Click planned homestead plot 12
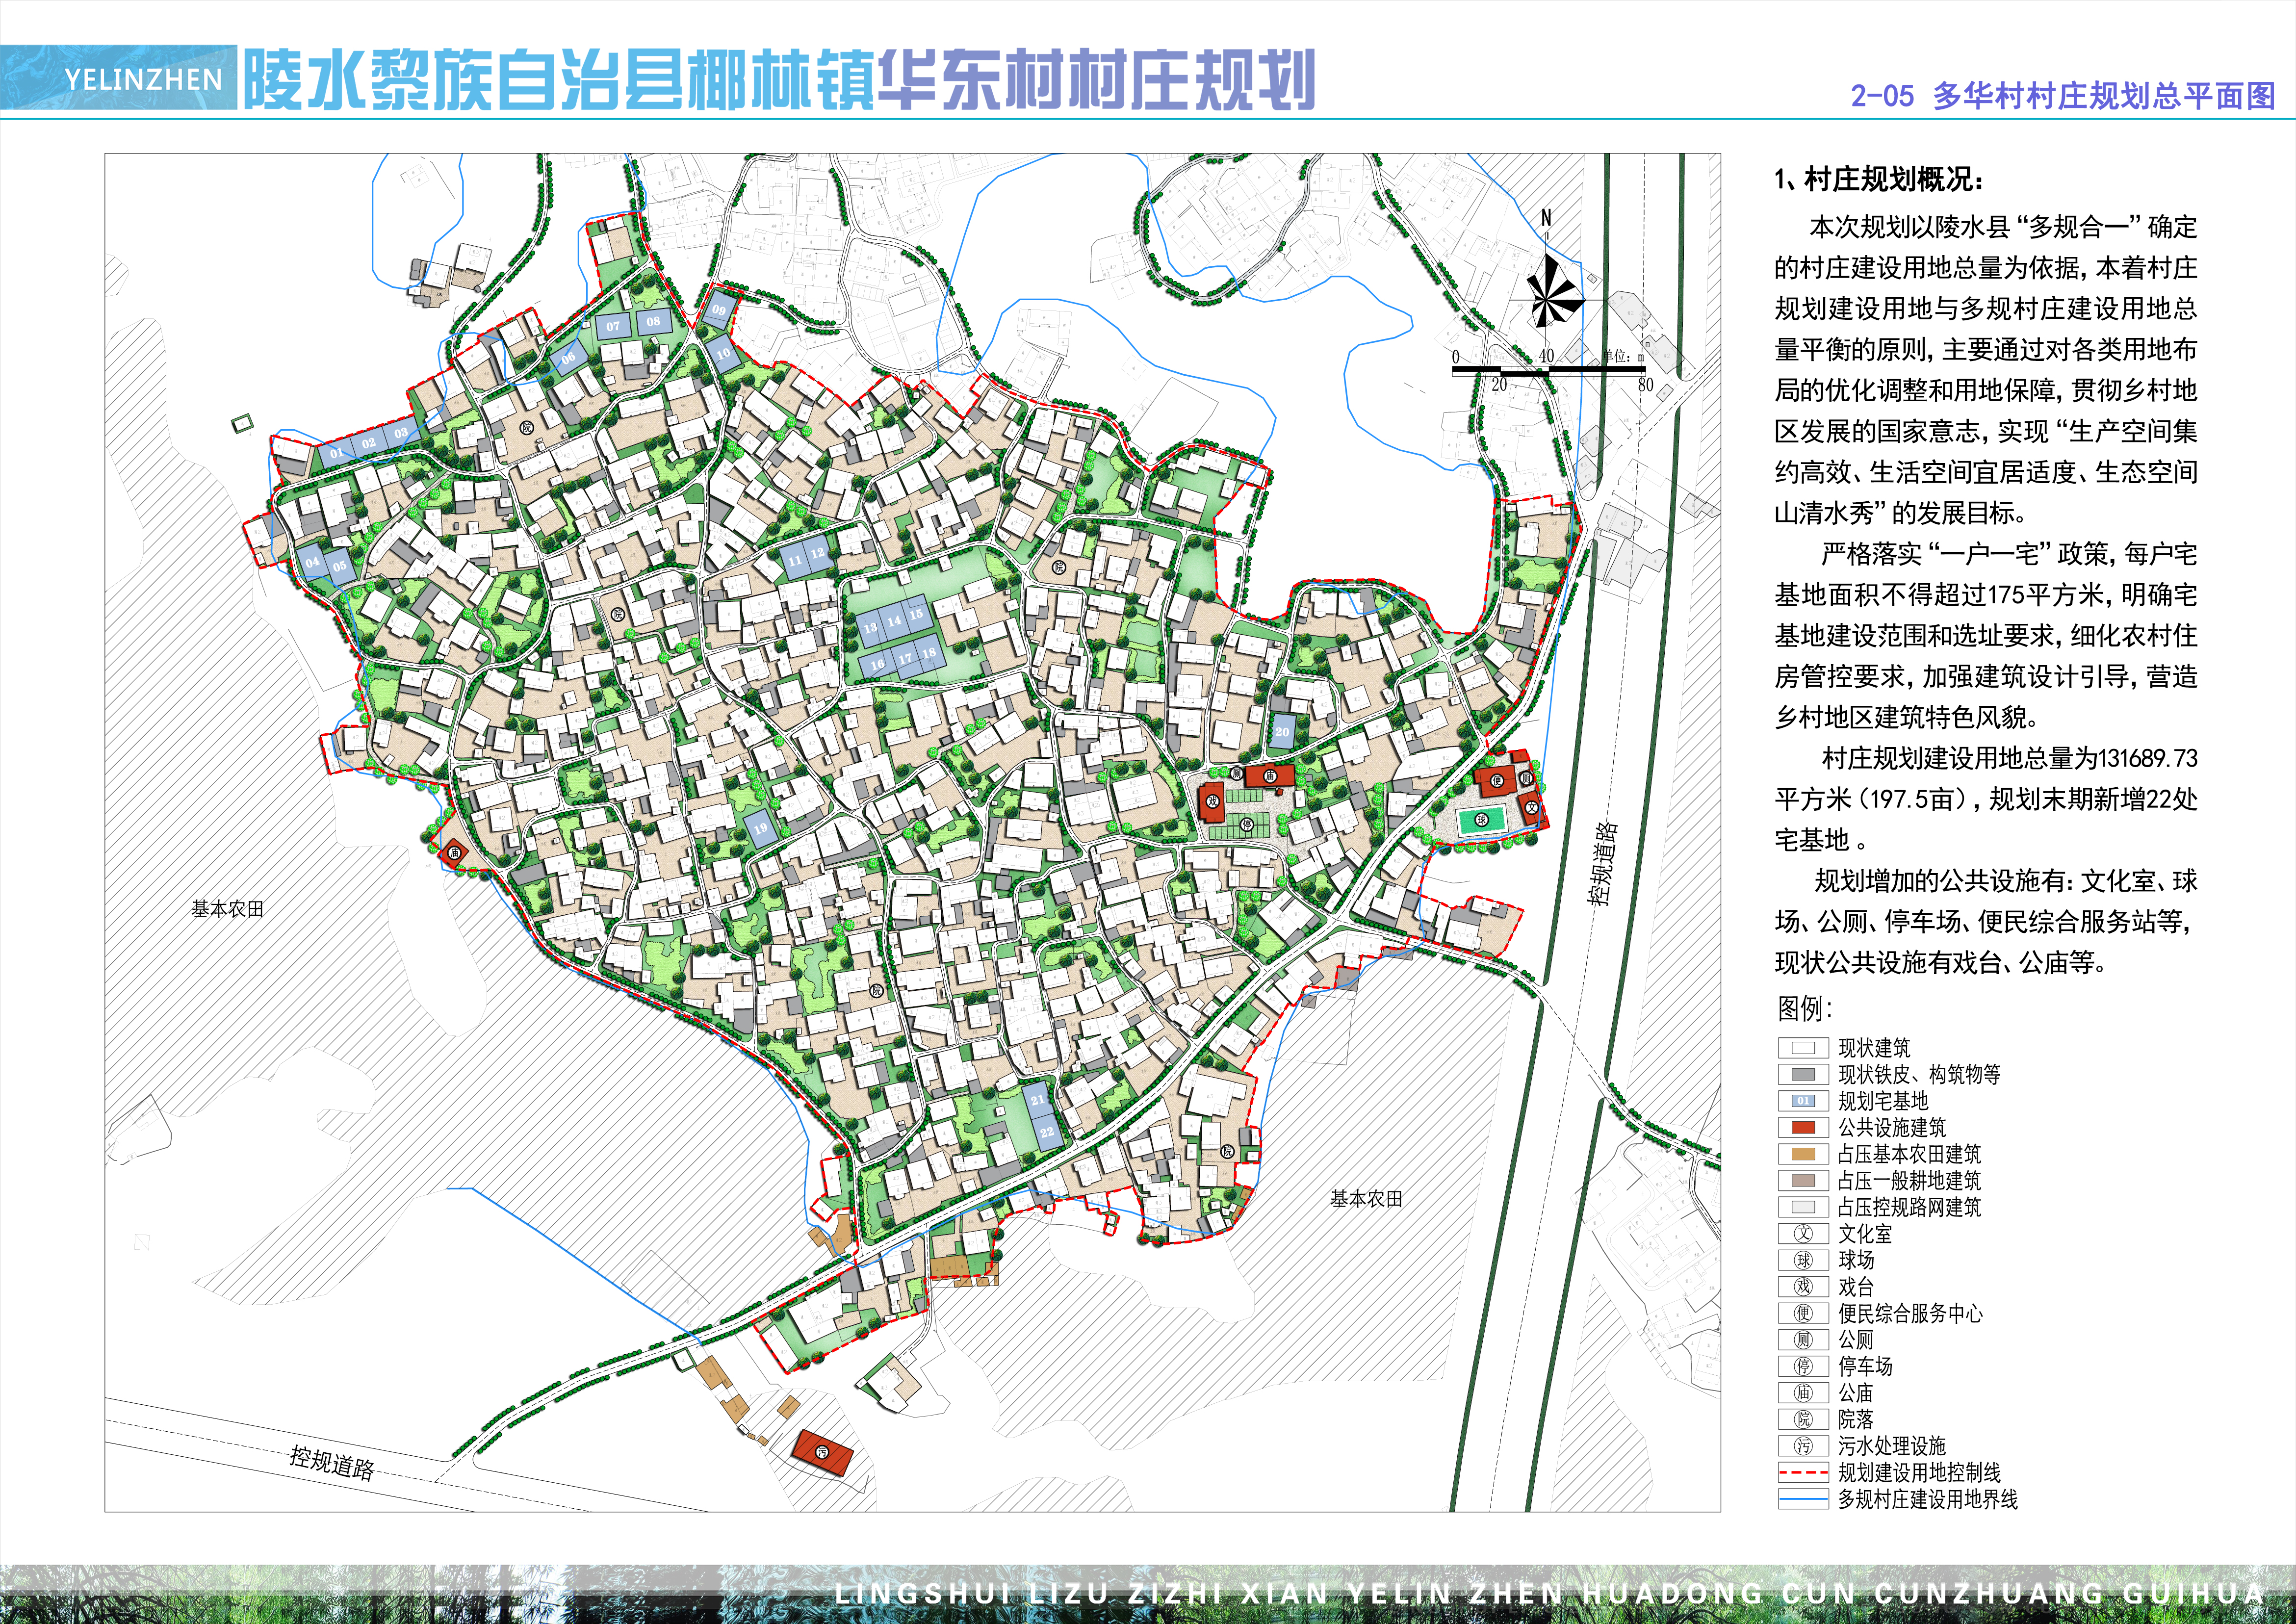The height and width of the screenshot is (1624, 2296). 818,553
